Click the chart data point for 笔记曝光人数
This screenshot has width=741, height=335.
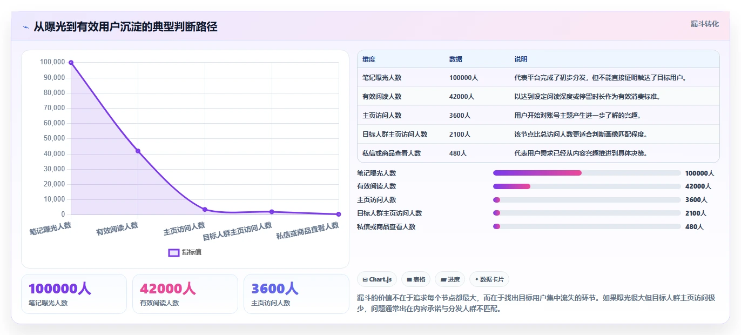(x=71, y=63)
